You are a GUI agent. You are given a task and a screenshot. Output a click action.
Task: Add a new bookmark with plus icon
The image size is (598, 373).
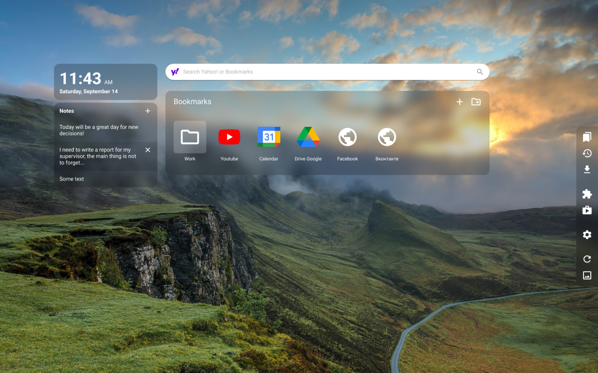point(460,102)
